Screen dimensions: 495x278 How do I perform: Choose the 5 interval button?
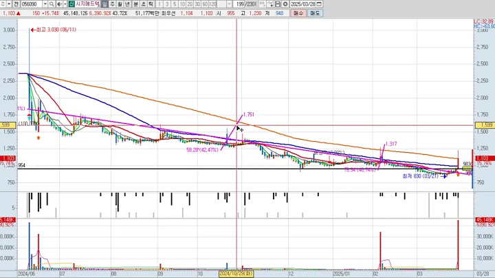click(x=175, y=4)
